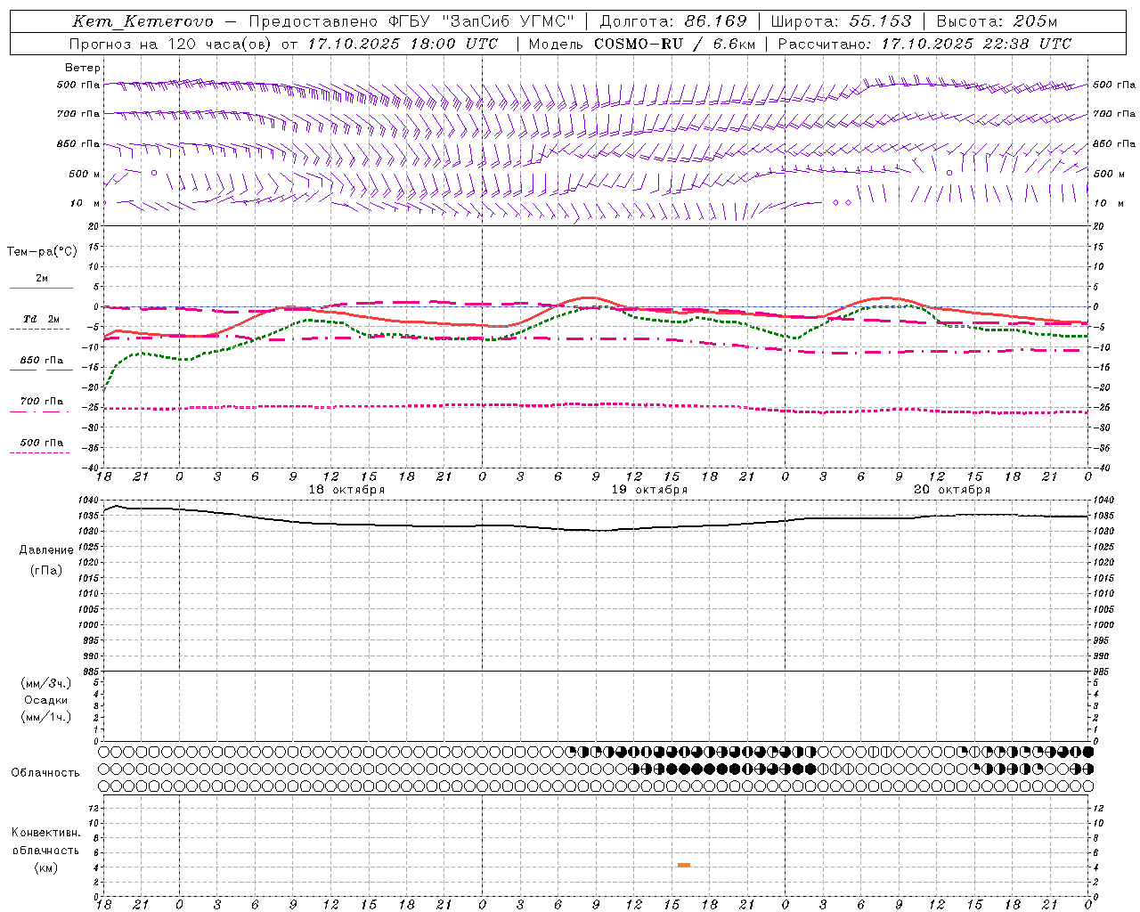Click the Td 2м legend entry
The image size is (1140, 912).
(x=41, y=319)
